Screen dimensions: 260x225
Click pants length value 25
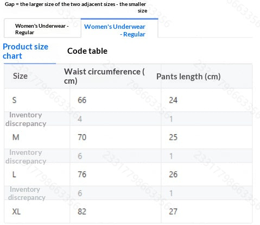click(x=173, y=137)
